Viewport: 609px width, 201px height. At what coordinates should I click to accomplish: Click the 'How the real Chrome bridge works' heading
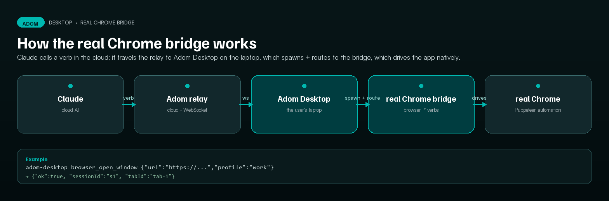137,43
